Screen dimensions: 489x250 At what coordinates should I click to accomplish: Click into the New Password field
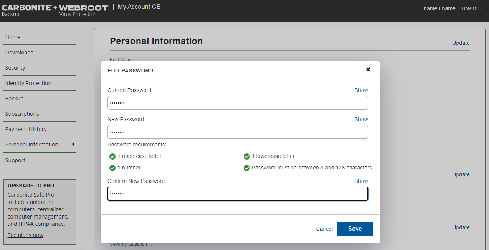pyautogui.click(x=238, y=132)
